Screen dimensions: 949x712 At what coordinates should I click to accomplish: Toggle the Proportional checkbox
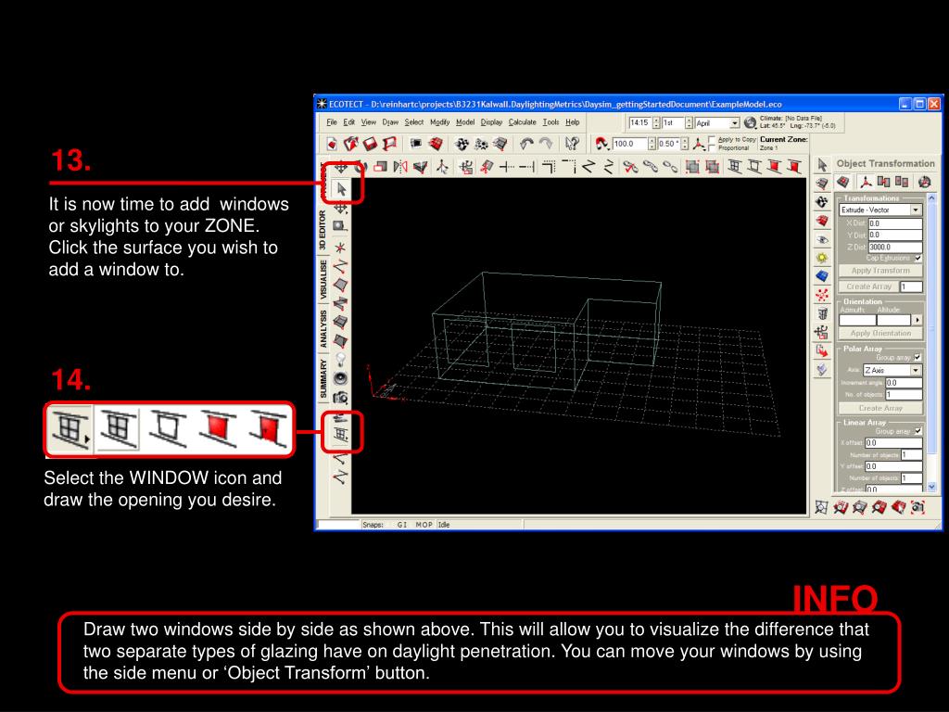point(712,147)
